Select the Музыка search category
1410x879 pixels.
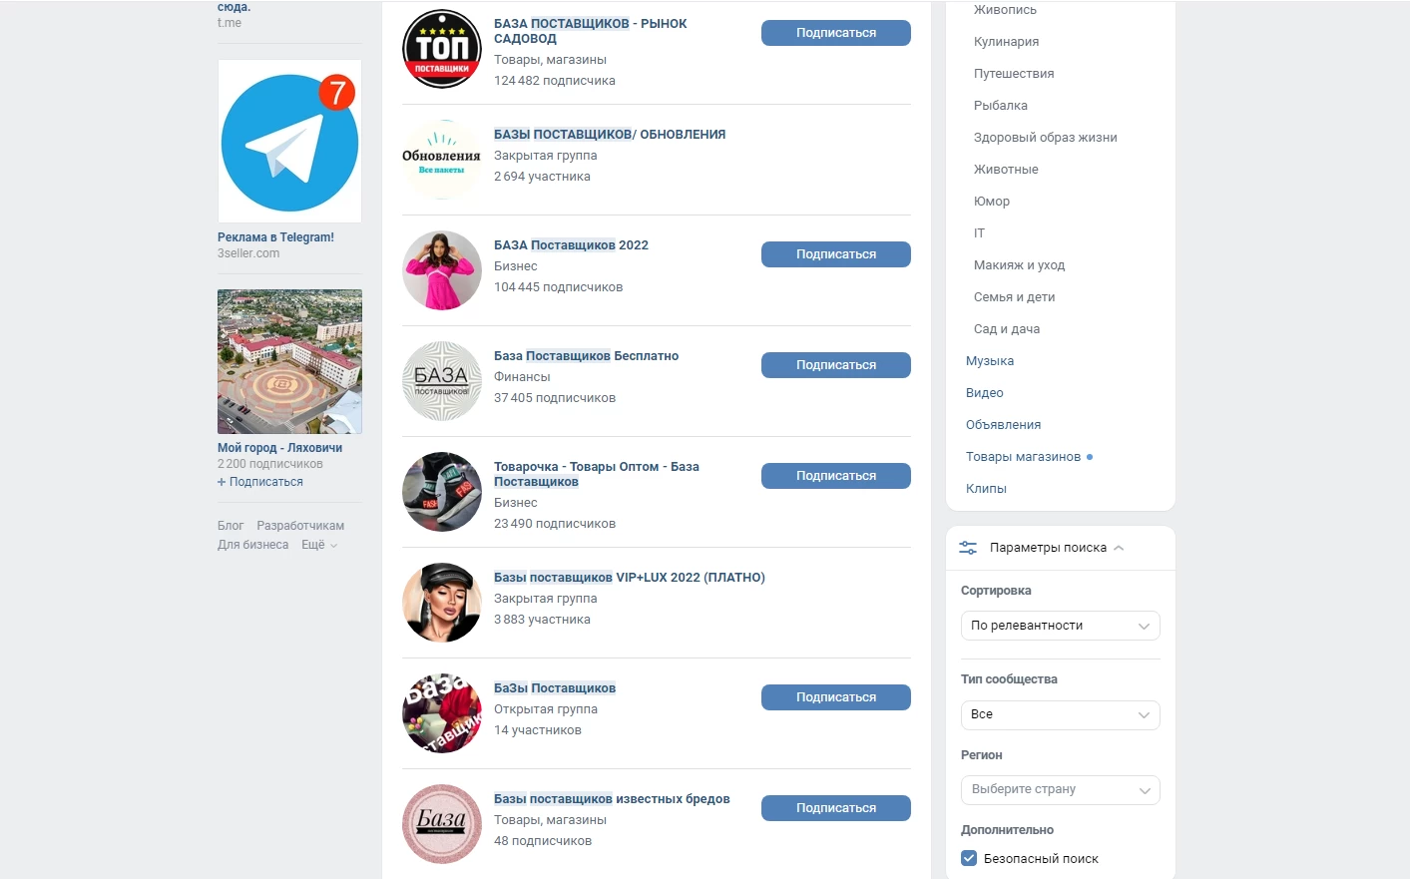990,361
